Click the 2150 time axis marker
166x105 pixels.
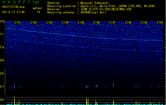(160, 23)
